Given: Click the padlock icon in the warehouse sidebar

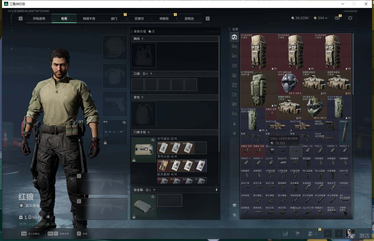Looking at the screenshot, I should pos(234,124).
